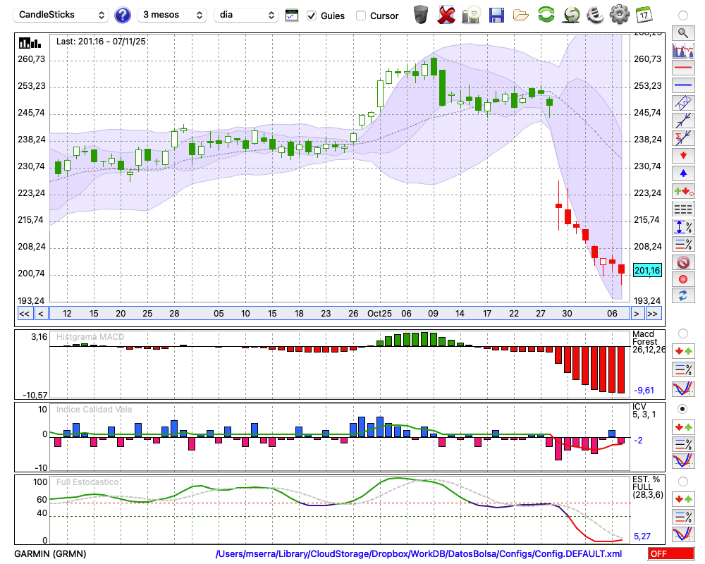Viewport: 705px width, 564px height.
Task: Click the blue question mark help icon
Action: click(x=123, y=15)
